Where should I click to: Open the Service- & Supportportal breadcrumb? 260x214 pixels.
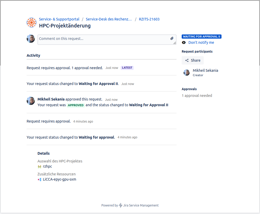59,19
